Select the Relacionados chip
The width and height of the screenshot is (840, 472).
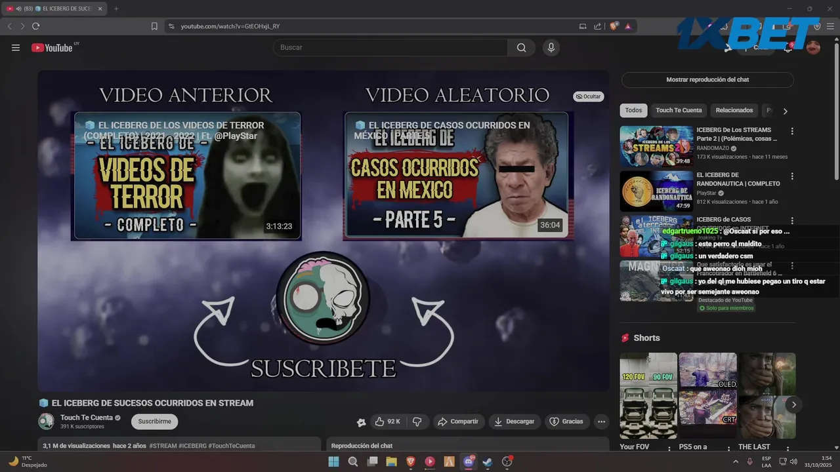(x=734, y=110)
